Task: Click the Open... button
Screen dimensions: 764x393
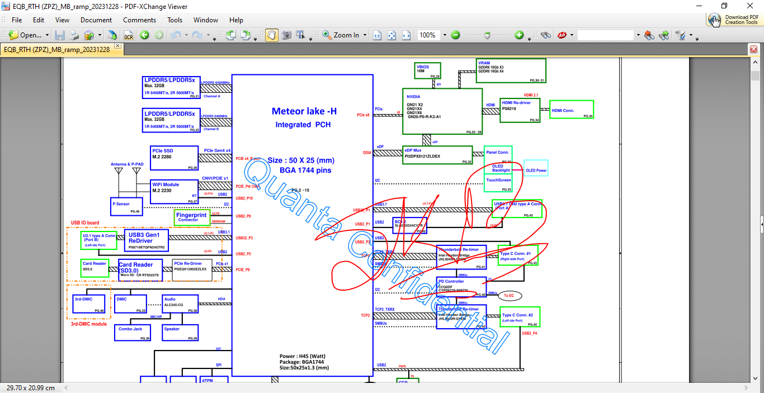Action: (x=26, y=35)
